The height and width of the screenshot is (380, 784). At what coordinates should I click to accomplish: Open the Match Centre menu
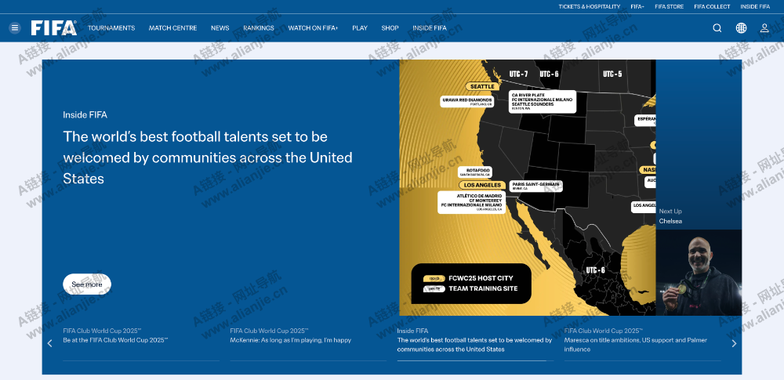172,28
